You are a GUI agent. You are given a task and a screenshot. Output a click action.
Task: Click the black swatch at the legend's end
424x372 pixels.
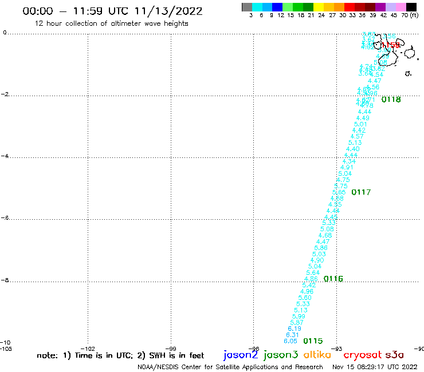pos(411,7)
